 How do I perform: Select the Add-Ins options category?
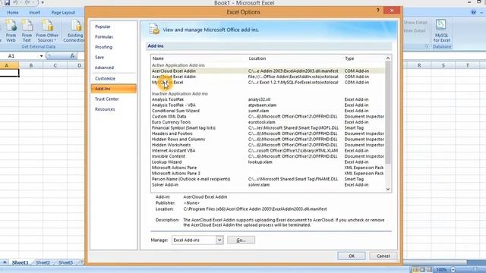pyautogui.click(x=113, y=89)
